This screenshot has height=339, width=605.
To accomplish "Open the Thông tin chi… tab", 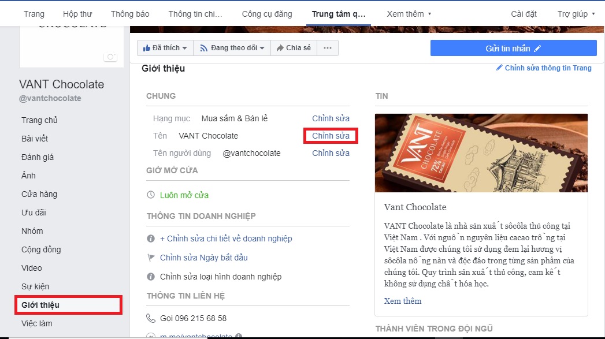I will pos(195,14).
